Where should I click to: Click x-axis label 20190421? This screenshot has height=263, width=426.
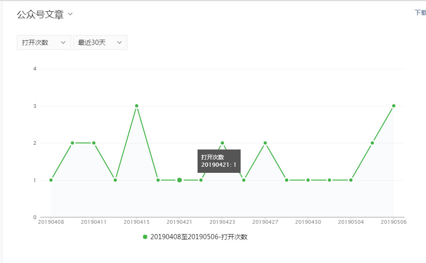click(x=179, y=222)
